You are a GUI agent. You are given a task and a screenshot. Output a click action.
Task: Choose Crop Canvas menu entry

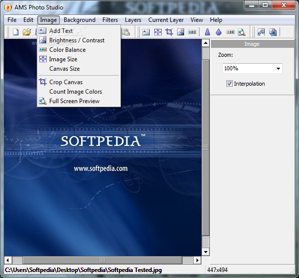tap(79, 82)
